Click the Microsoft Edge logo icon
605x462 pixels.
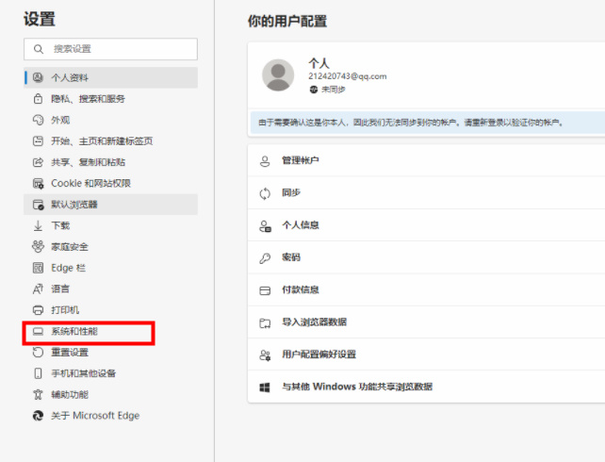point(38,416)
